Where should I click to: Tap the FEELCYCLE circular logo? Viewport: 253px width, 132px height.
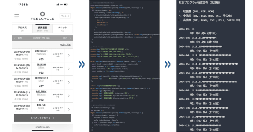(42, 14)
